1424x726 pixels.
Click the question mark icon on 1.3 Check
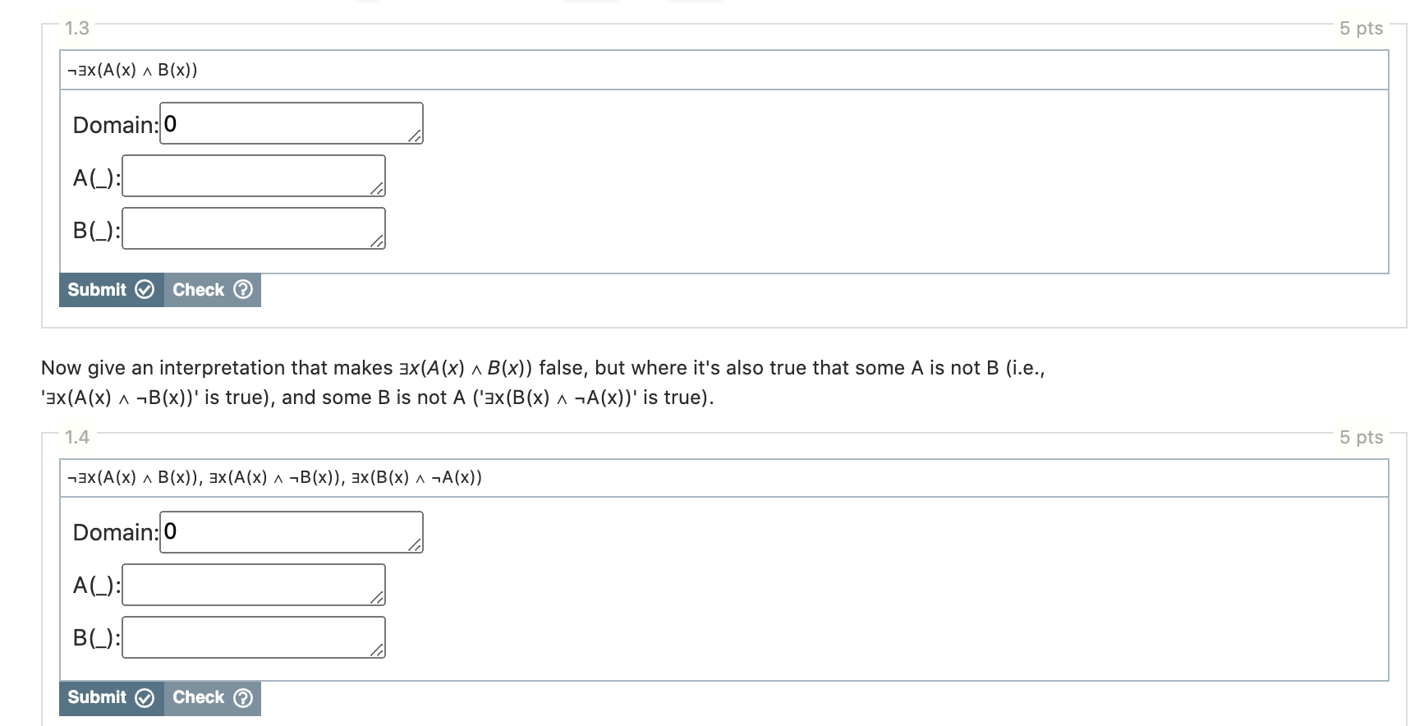[243, 290]
